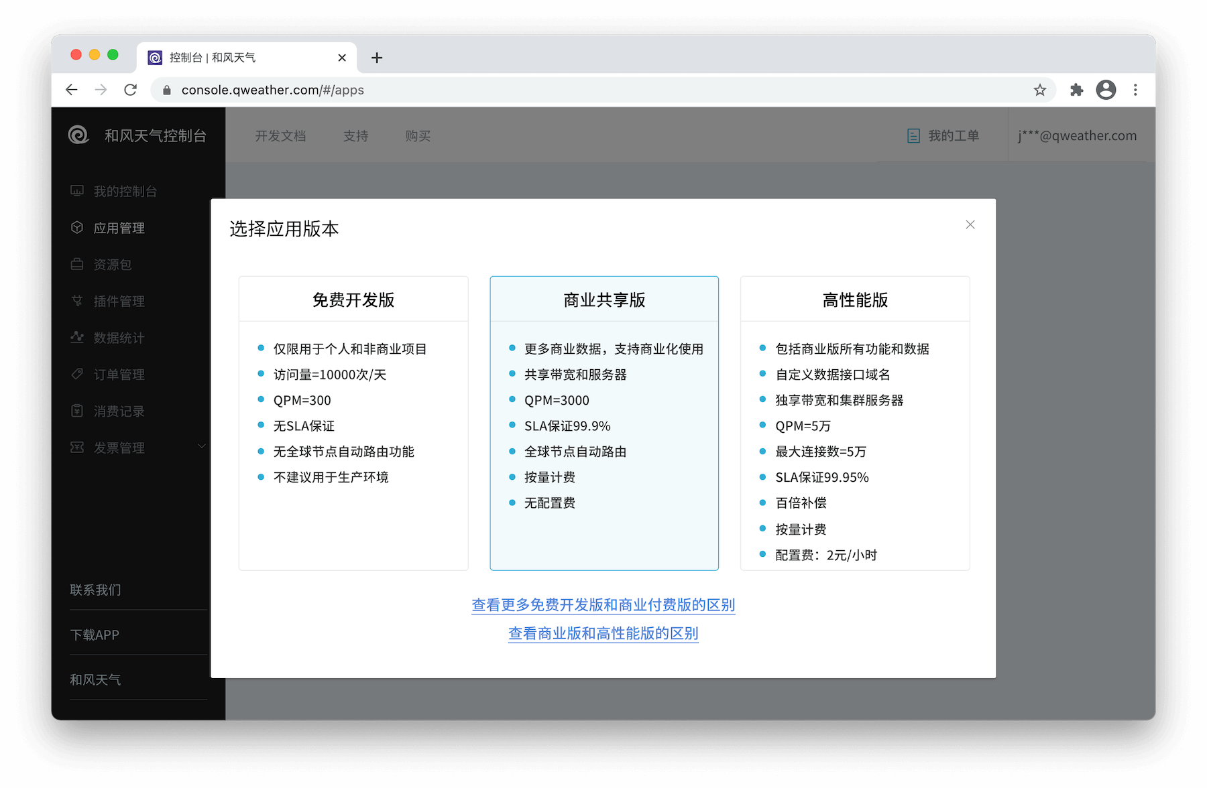Open account menu j***@qweather.com
Image resolution: width=1207 pixels, height=788 pixels.
1077,136
